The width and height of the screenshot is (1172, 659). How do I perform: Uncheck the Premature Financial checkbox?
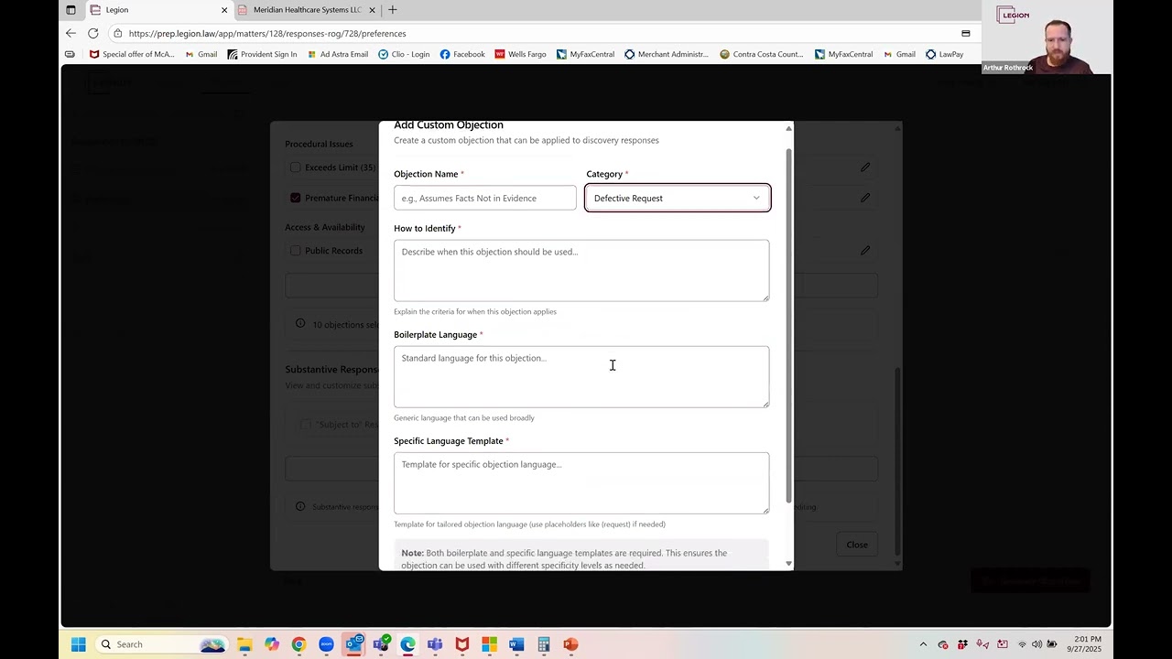click(295, 198)
